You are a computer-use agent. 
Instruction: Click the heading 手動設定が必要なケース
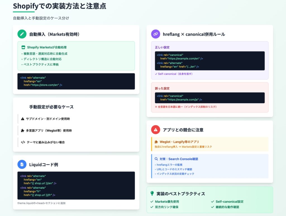coord(51,107)
